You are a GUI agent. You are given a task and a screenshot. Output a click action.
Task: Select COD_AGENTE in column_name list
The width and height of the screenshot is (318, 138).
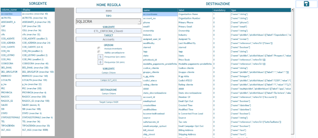(11, 39)
